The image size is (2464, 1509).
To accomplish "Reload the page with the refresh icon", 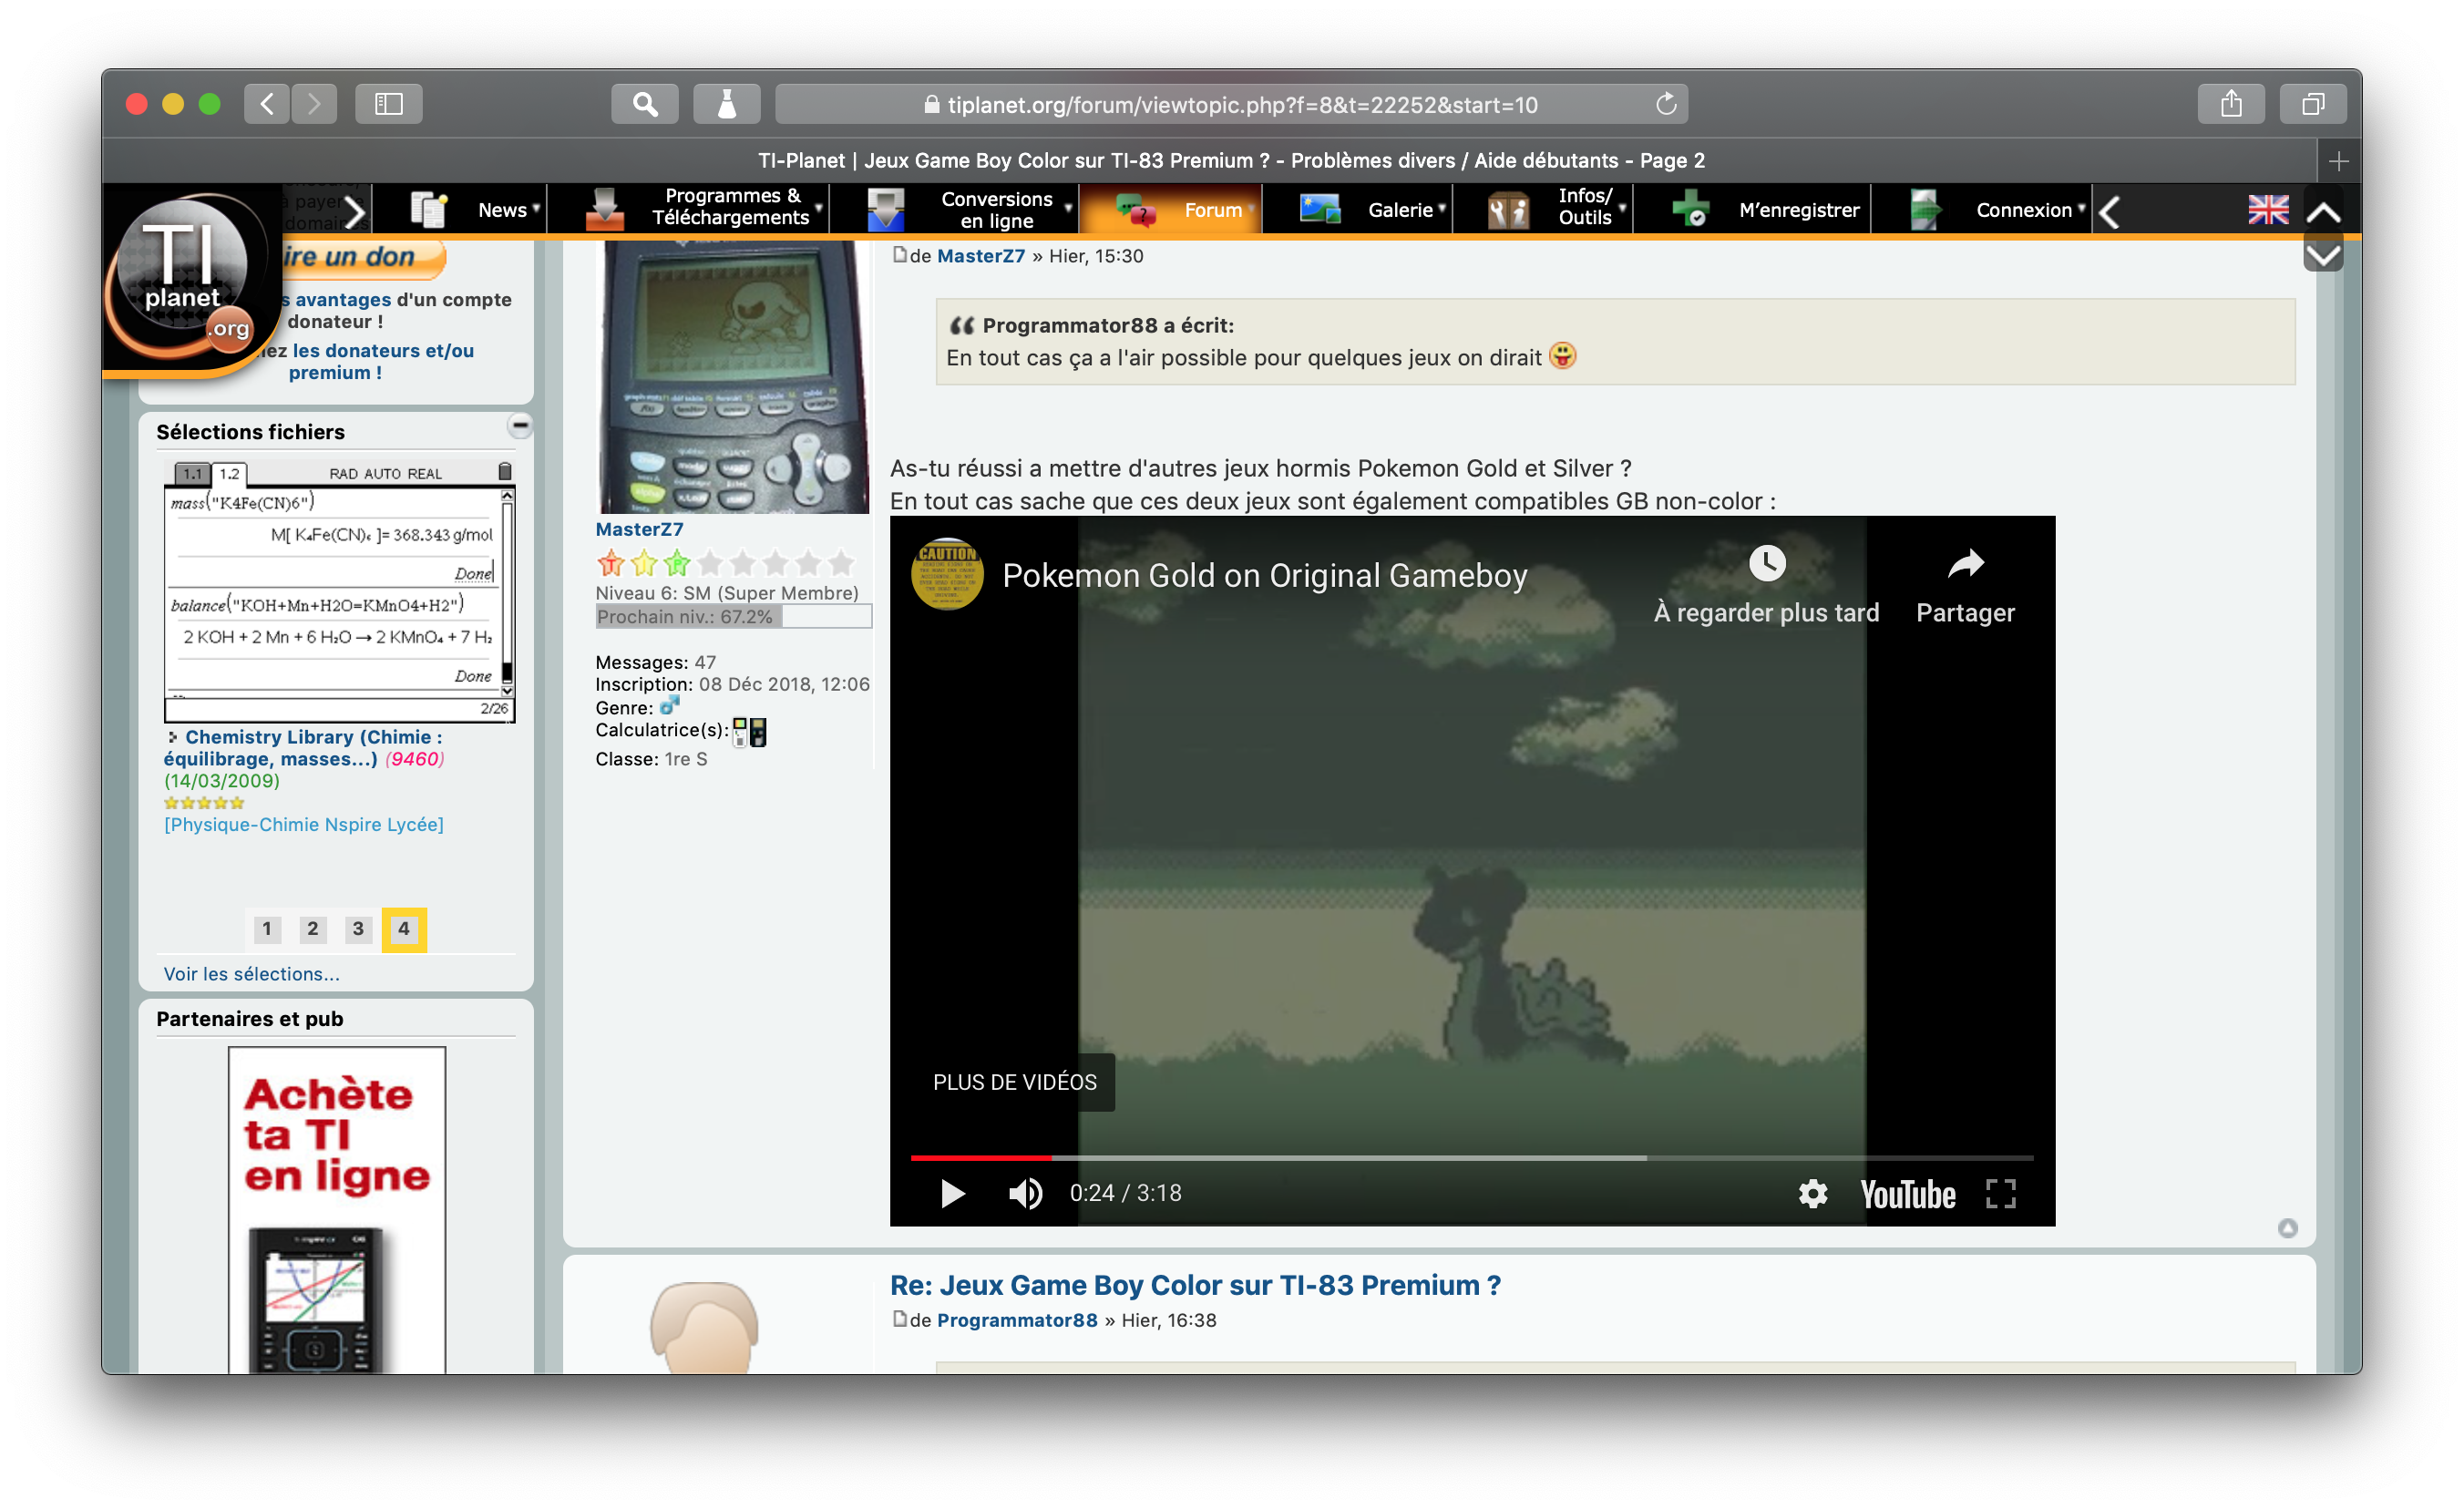I will (1665, 104).
